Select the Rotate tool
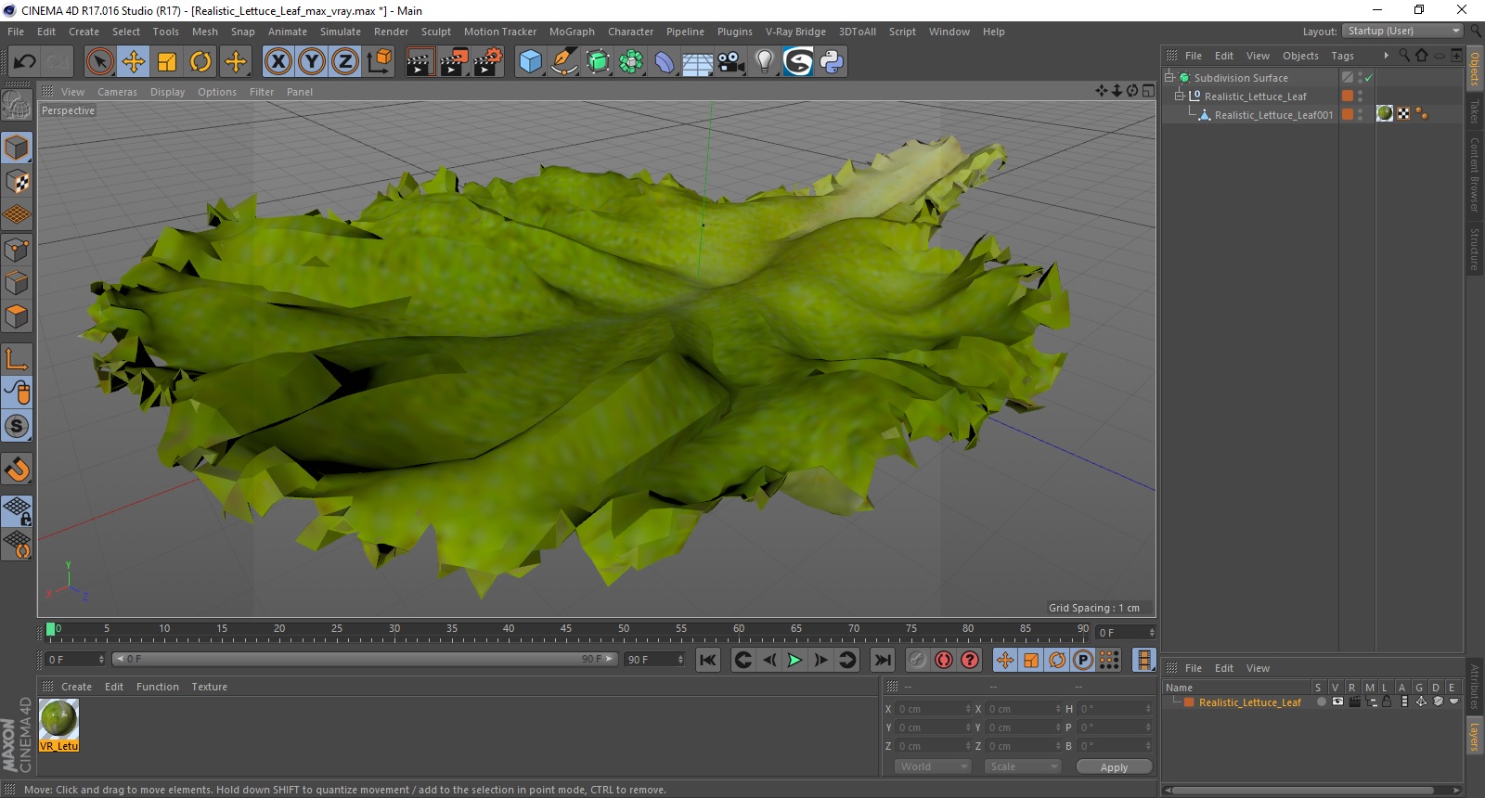Viewport: 1485px width, 798px height. (x=200, y=62)
